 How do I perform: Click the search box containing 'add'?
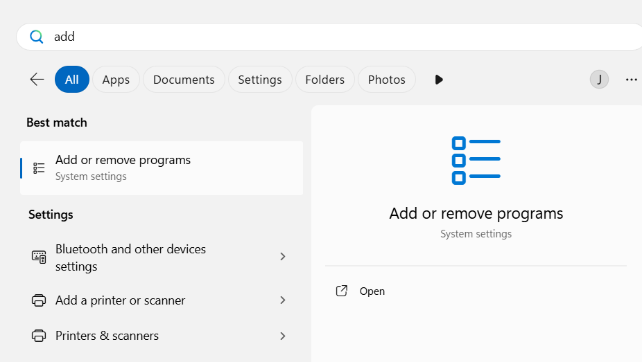click(329, 37)
